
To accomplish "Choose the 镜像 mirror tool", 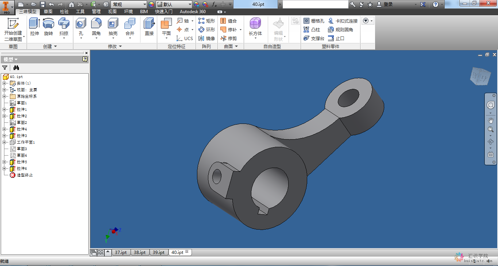I will click(206, 38).
